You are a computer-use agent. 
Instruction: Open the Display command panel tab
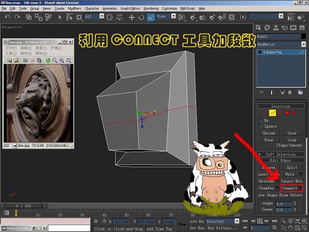293,28
